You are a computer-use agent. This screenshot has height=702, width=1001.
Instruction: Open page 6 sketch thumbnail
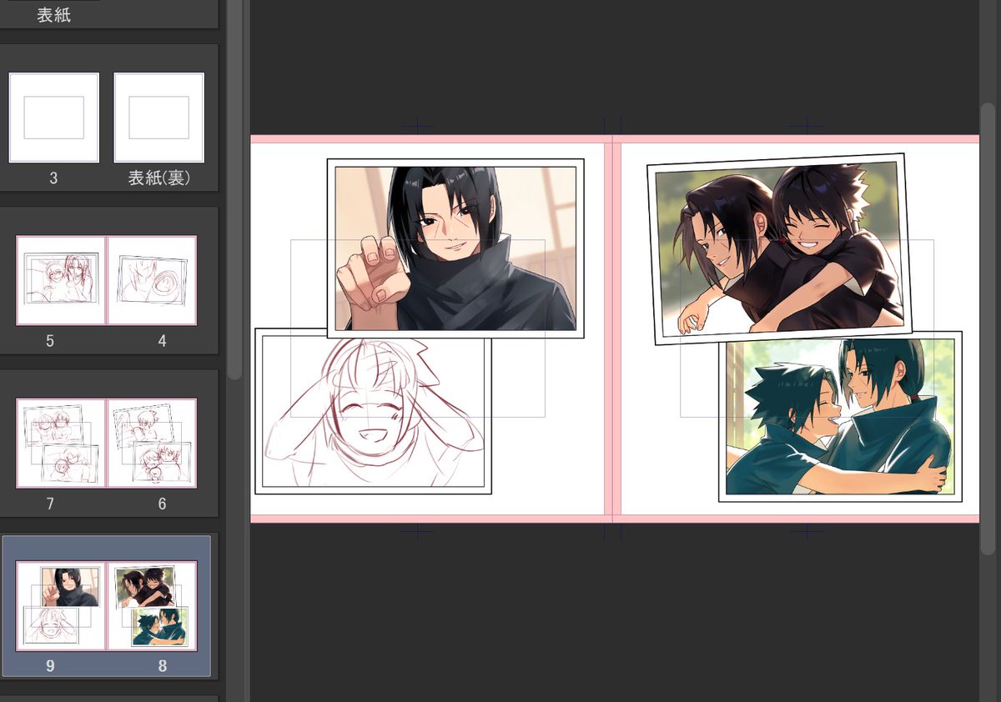point(152,443)
